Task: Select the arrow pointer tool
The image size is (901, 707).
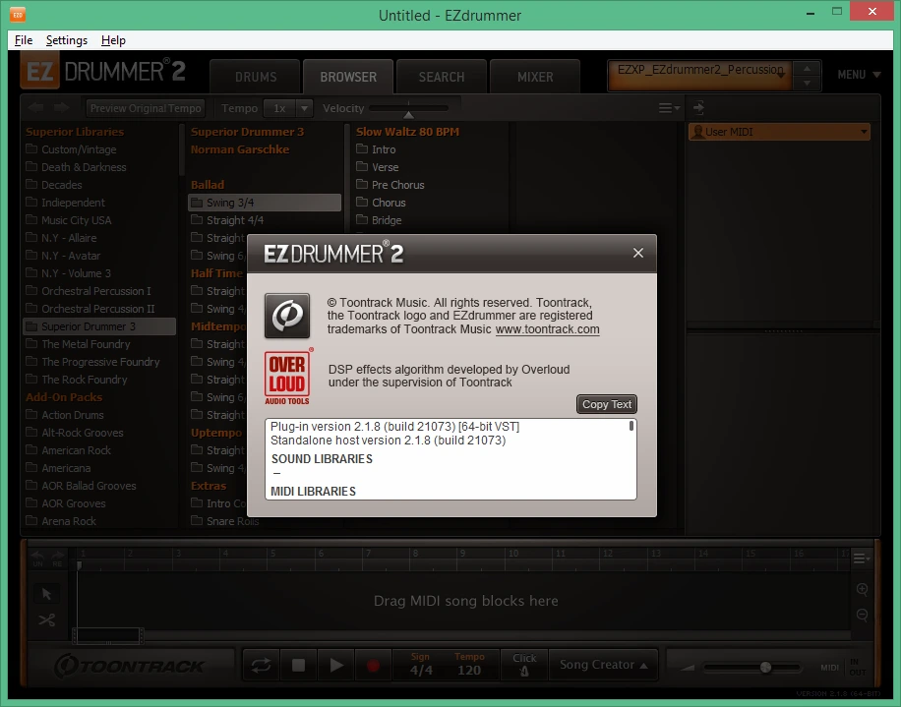Action: click(46, 594)
